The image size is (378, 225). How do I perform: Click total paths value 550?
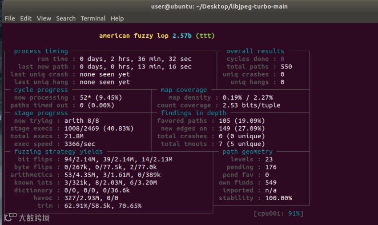click(286, 67)
